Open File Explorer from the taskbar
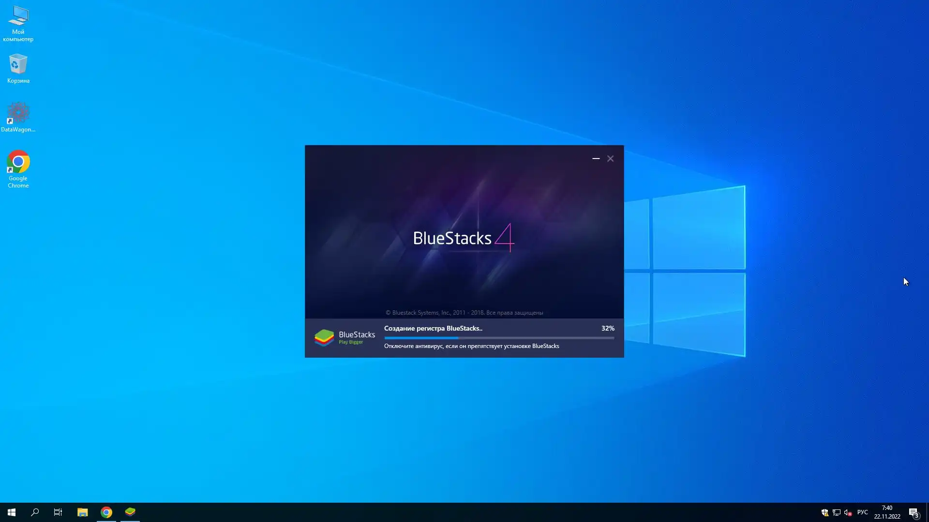This screenshot has width=929, height=522. click(x=82, y=512)
